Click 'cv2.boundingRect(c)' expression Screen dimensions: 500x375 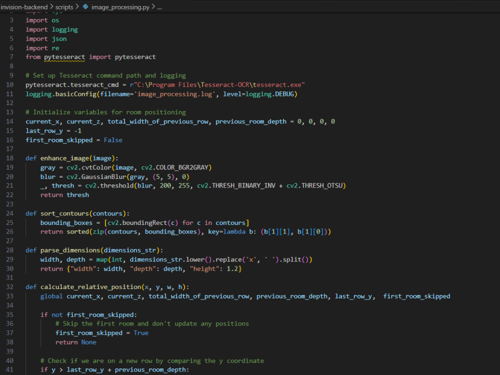point(143,222)
